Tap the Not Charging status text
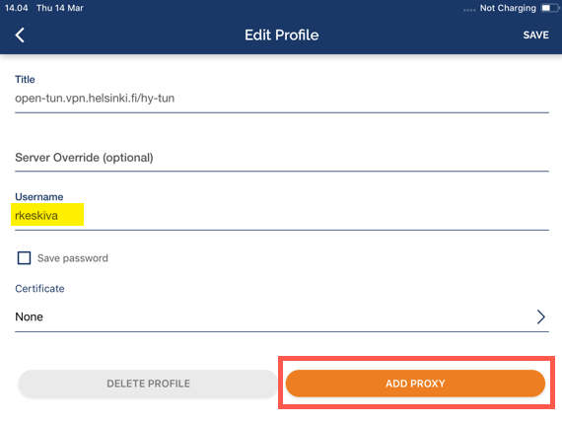562x422 pixels. tap(508, 8)
